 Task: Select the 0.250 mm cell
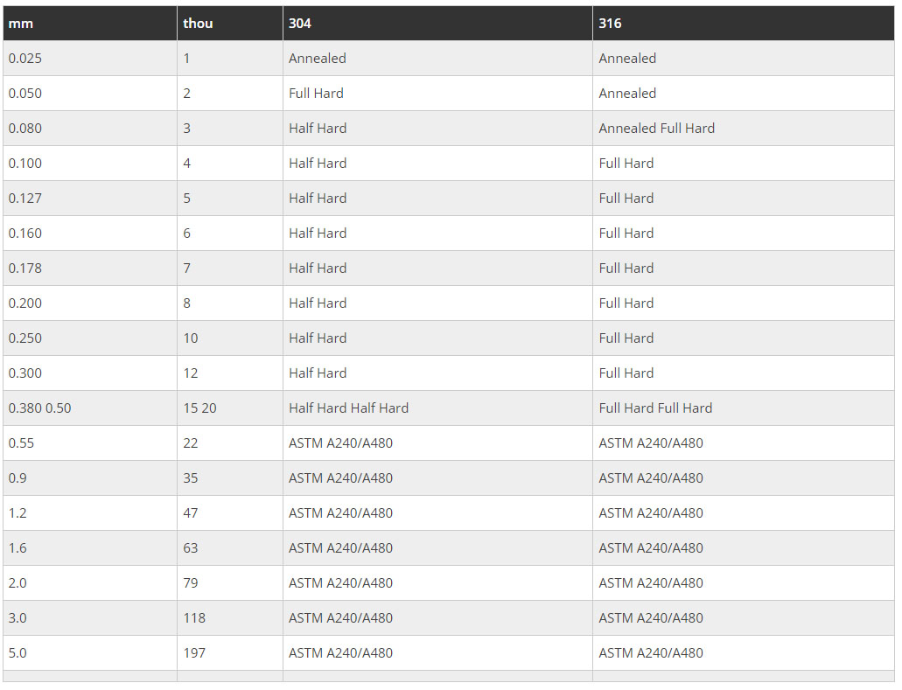point(25,338)
